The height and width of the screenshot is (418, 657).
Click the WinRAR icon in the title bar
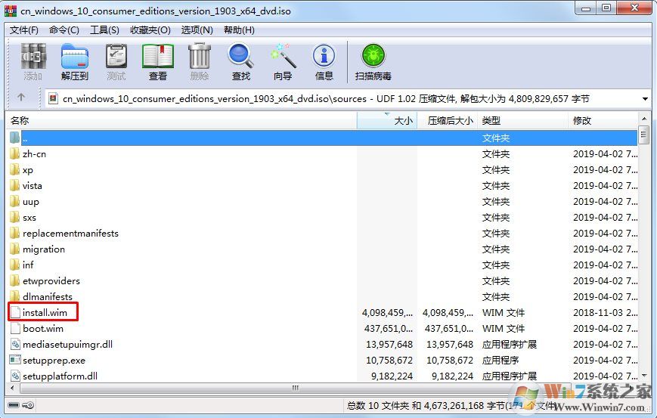[x=11, y=11]
